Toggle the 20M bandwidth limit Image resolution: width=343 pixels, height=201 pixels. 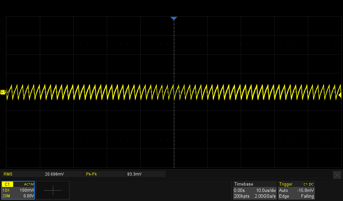tap(6, 196)
